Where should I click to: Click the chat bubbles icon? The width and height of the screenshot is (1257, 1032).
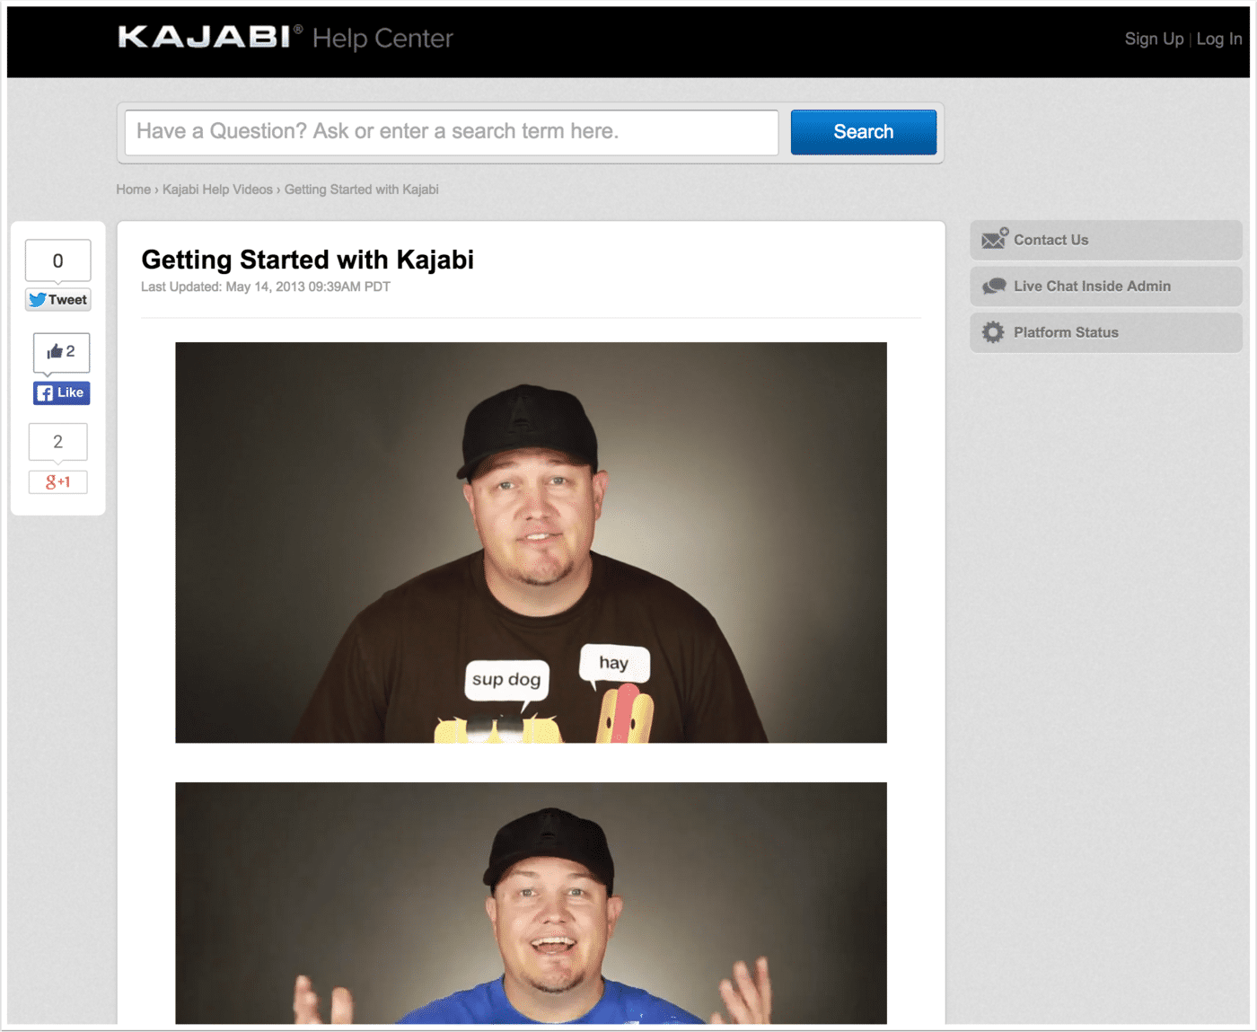point(994,287)
